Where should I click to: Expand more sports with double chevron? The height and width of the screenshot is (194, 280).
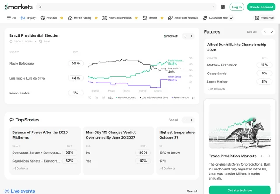(231, 18)
